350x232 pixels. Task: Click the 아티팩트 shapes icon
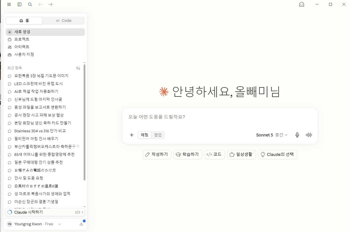[10, 47]
